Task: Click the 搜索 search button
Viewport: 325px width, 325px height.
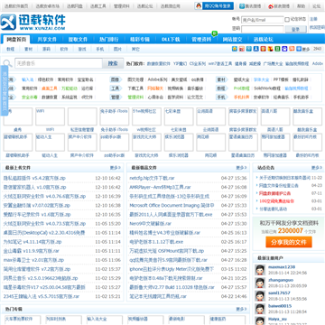Action: 113,63
